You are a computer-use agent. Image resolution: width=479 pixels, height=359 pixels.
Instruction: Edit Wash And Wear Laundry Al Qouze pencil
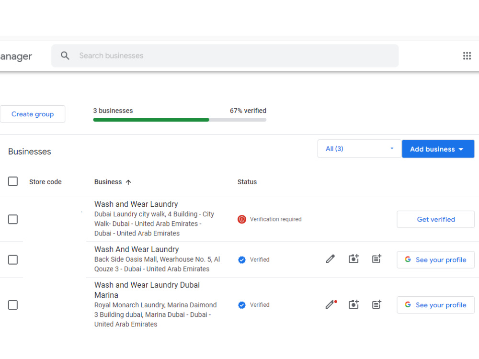[x=330, y=259]
